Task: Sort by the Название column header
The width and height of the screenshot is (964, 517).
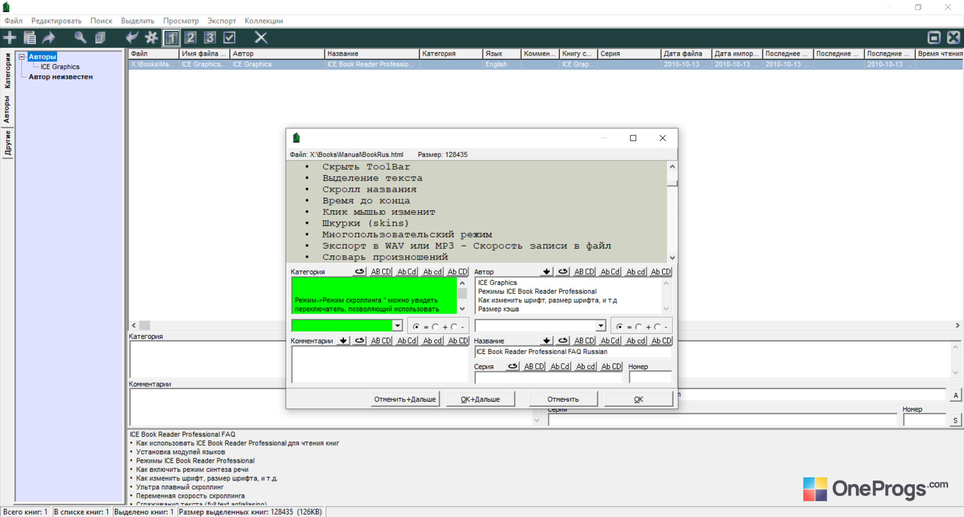Action: [372, 54]
